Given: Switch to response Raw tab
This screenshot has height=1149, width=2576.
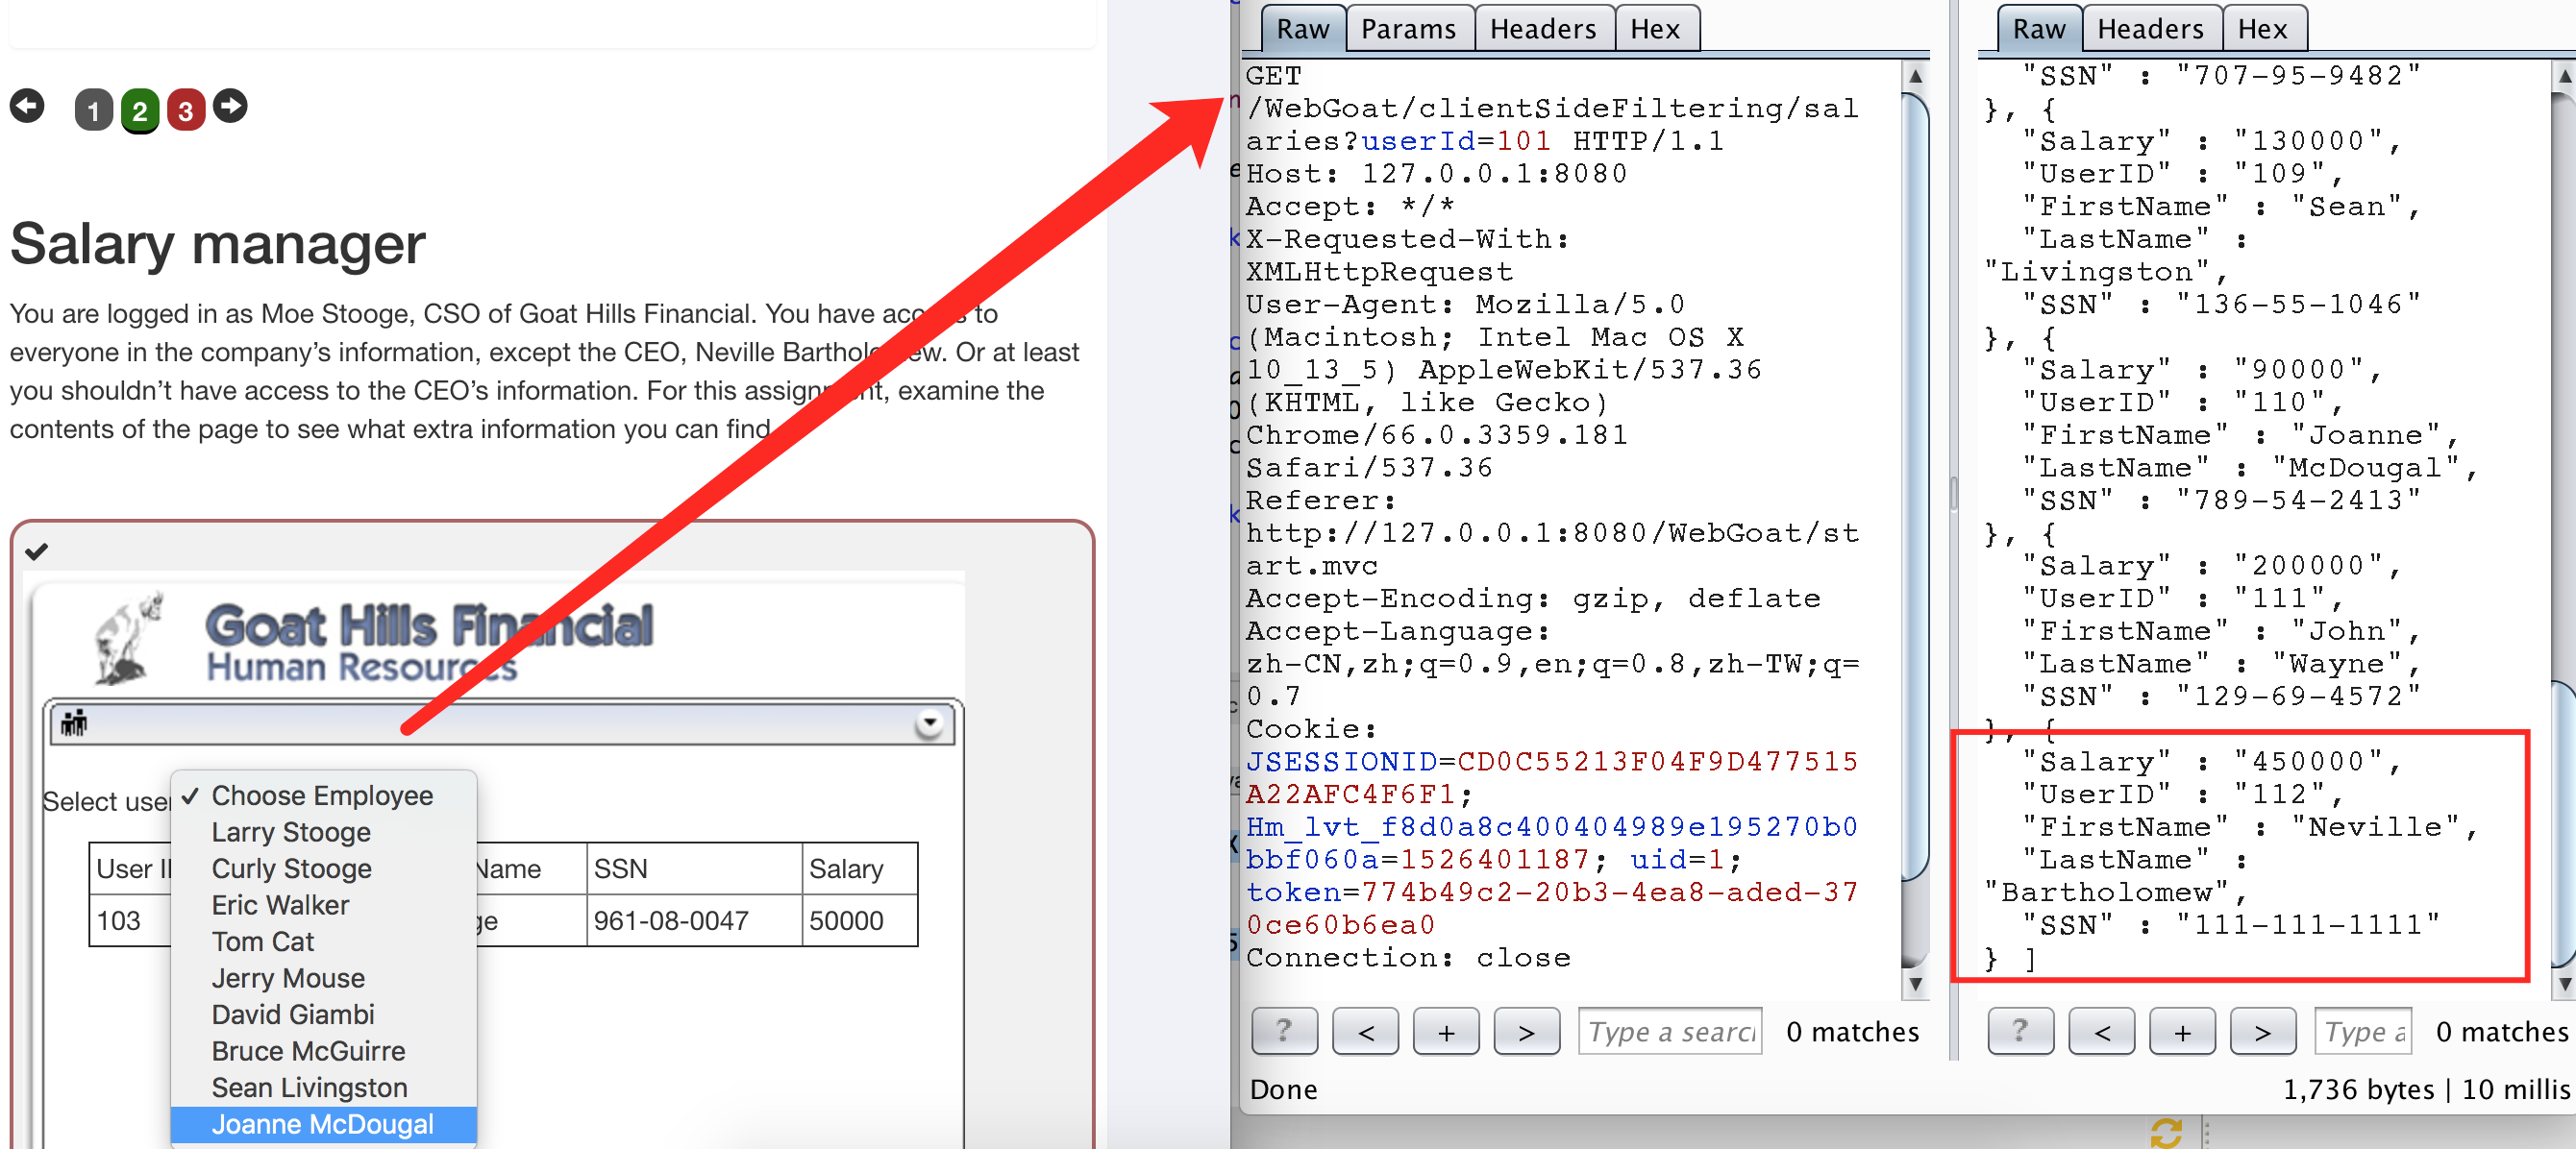Looking at the screenshot, I should [2038, 29].
